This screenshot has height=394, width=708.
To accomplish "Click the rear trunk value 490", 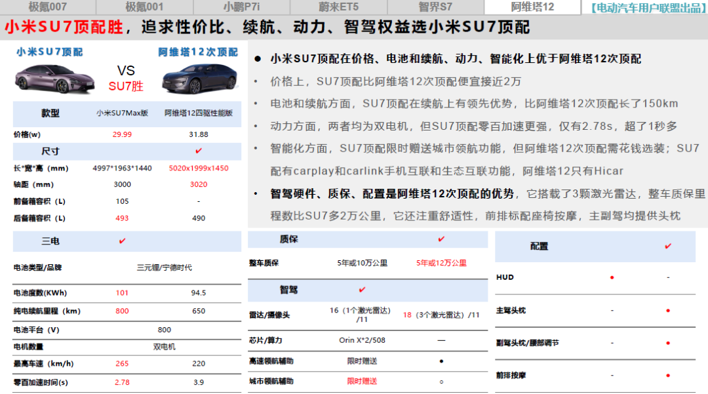I will (199, 218).
